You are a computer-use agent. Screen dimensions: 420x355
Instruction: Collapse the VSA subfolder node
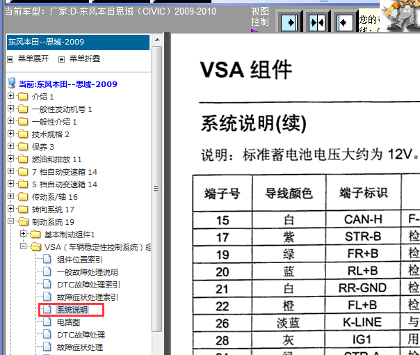pyautogui.click(x=24, y=246)
